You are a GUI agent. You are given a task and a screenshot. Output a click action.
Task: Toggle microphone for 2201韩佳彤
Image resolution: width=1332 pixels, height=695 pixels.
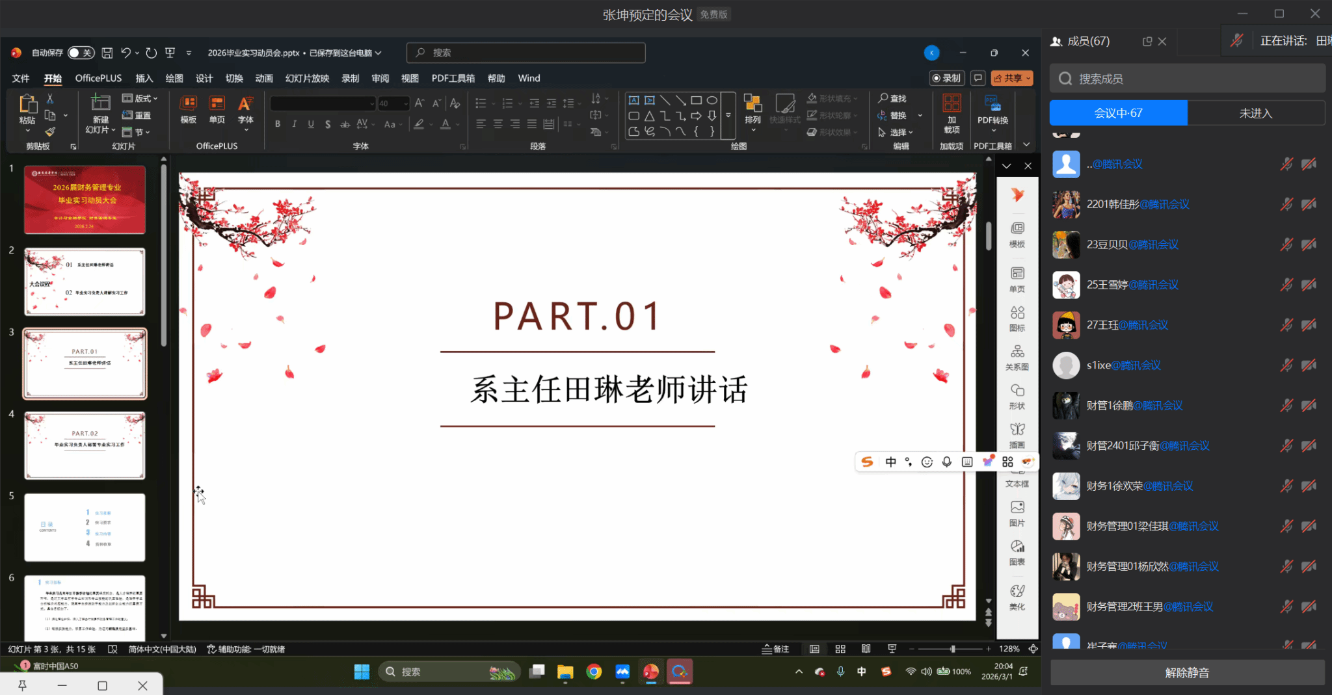[x=1286, y=205]
